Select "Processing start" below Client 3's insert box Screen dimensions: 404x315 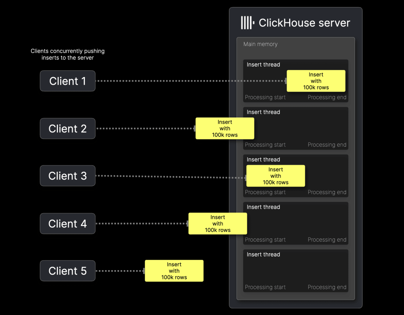(265, 192)
